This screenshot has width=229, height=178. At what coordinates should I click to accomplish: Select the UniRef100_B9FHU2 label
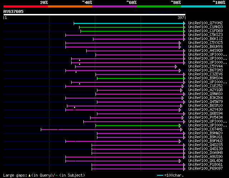(205, 141)
